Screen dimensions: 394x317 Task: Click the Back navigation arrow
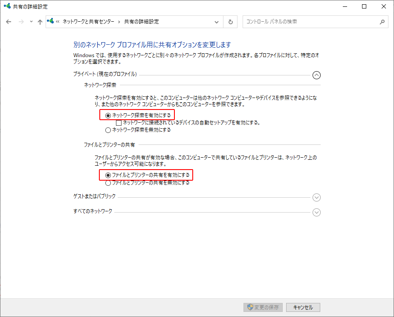[9, 22]
